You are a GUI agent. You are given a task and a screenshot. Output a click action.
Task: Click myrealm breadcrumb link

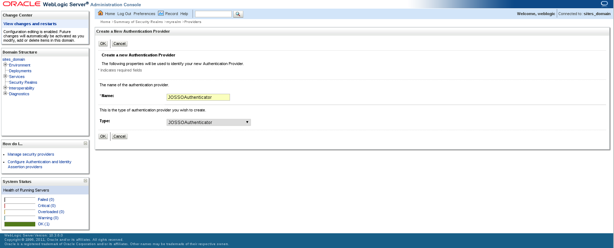click(x=173, y=22)
